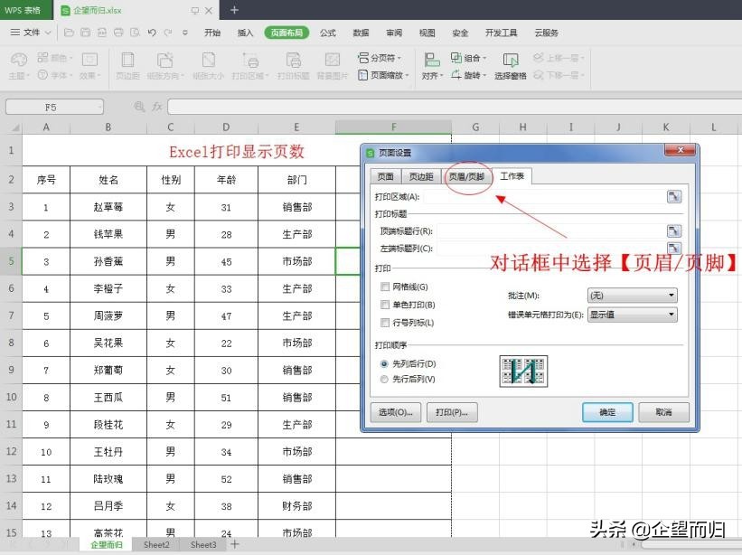
Task: Switch to the 页眉/页脚 dialog tab
Action: click(466, 176)
